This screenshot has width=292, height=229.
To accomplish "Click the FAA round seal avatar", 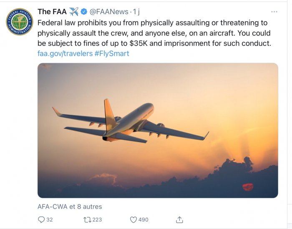I will click(x=19, y=21).
